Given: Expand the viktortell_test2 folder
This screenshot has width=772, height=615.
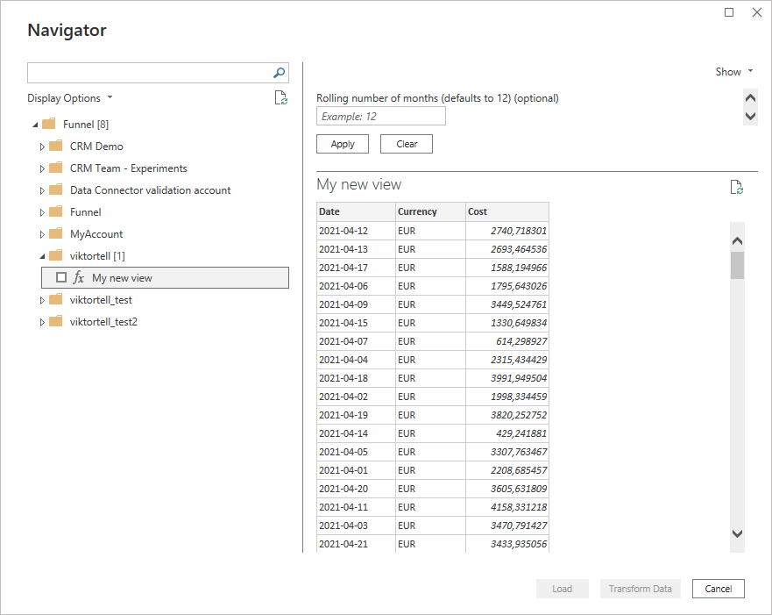Looking at the screenshot, I should click(42, 322).
